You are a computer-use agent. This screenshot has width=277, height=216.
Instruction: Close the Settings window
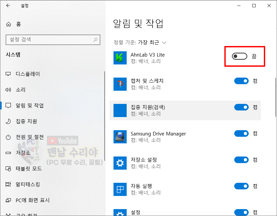point(269,6)
